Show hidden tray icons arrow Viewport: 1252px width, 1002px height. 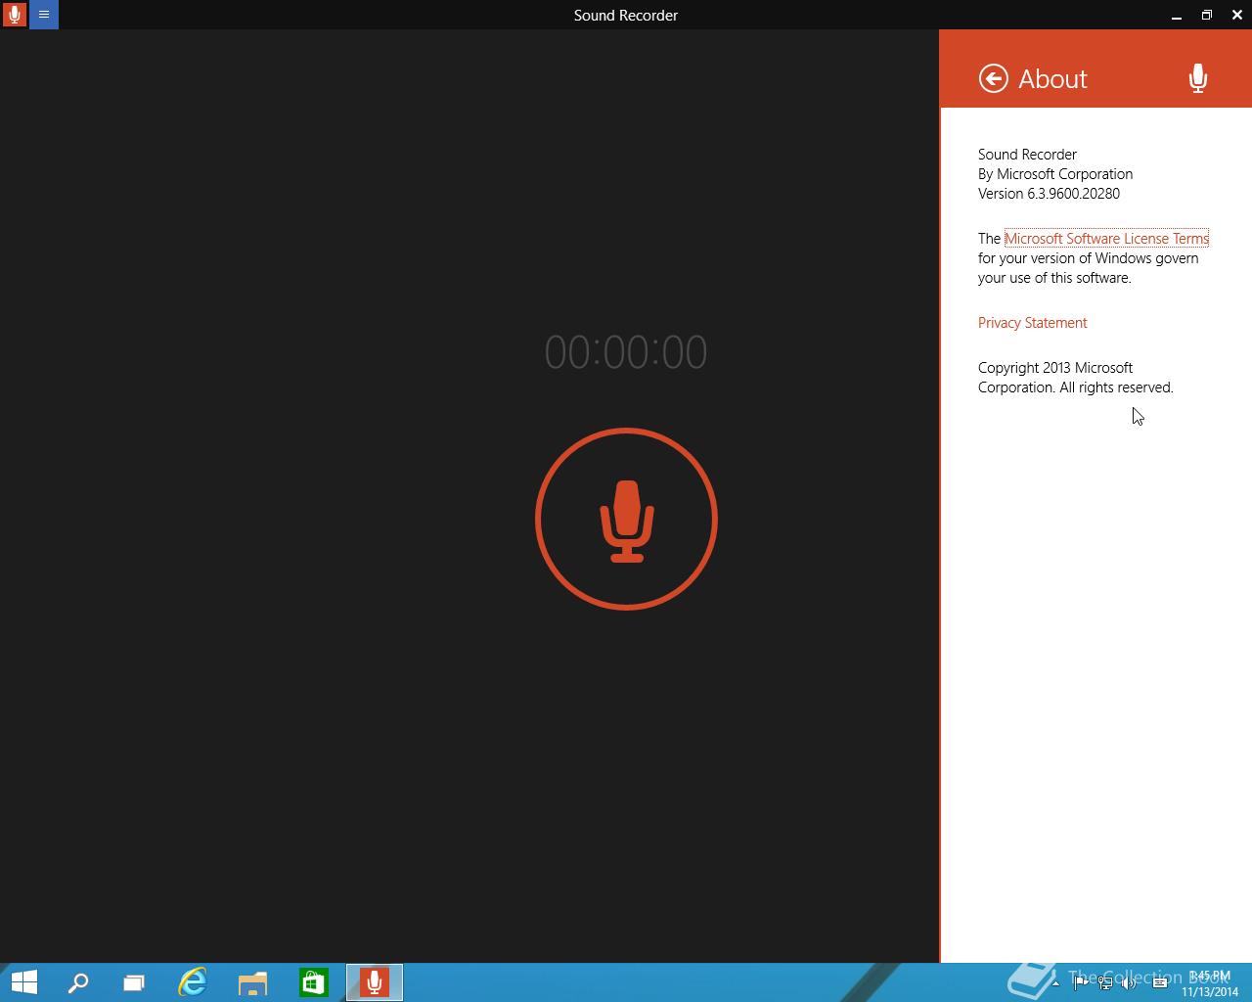1054,982
